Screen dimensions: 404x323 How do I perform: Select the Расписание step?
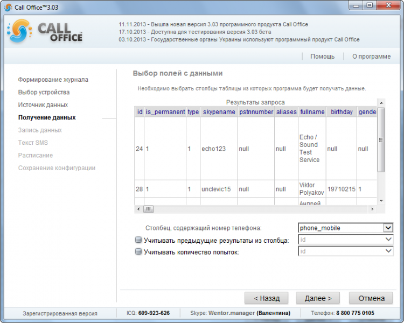(36, 156)
